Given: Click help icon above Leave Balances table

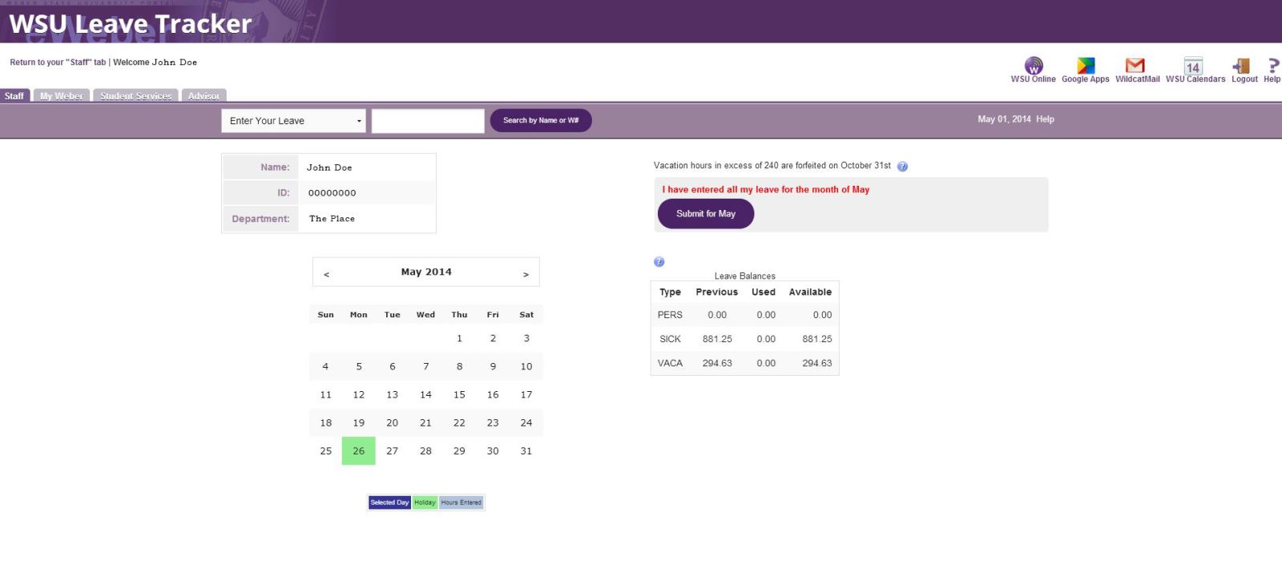Looking at the screenshot, I should (659, 262).
